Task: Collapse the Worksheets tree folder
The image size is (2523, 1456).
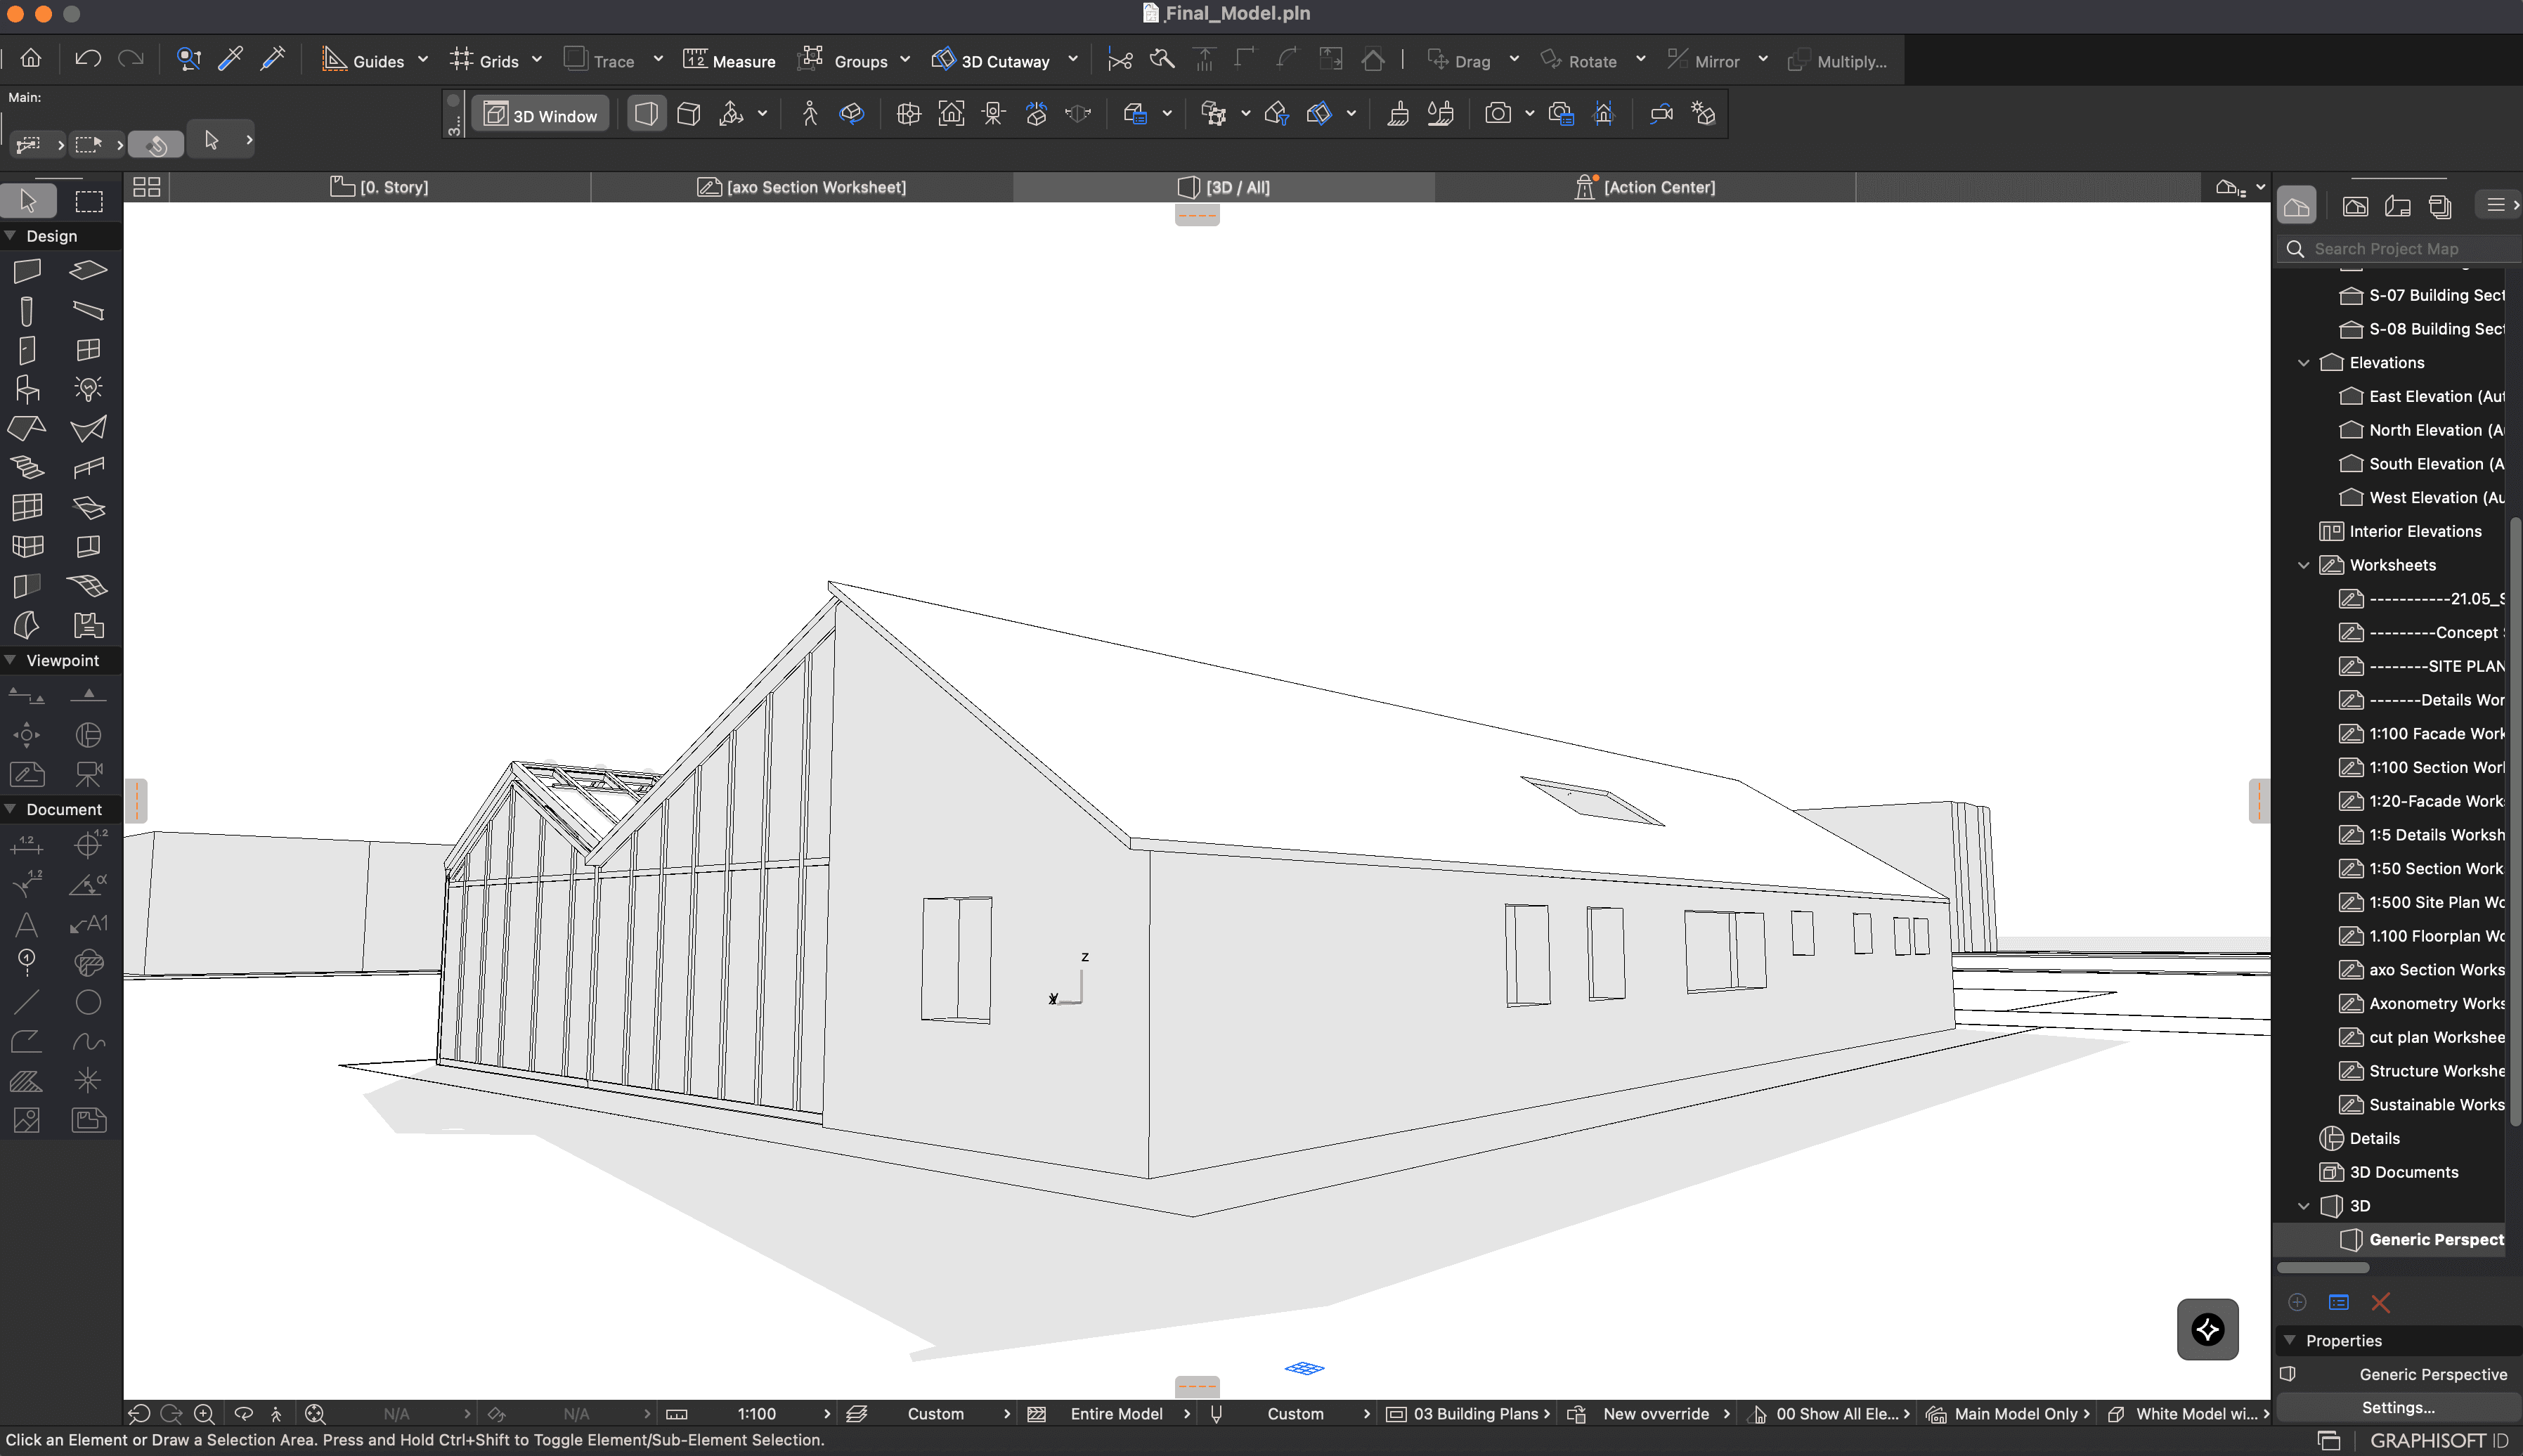Action: [2304, 565]
